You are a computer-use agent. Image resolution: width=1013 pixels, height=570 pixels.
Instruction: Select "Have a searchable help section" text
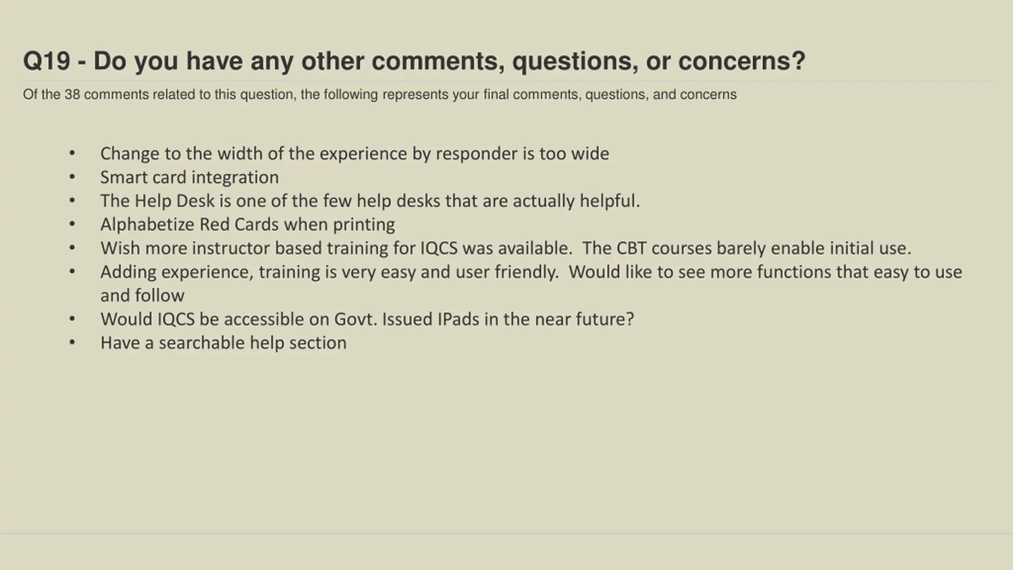click(x=224, y=343)
